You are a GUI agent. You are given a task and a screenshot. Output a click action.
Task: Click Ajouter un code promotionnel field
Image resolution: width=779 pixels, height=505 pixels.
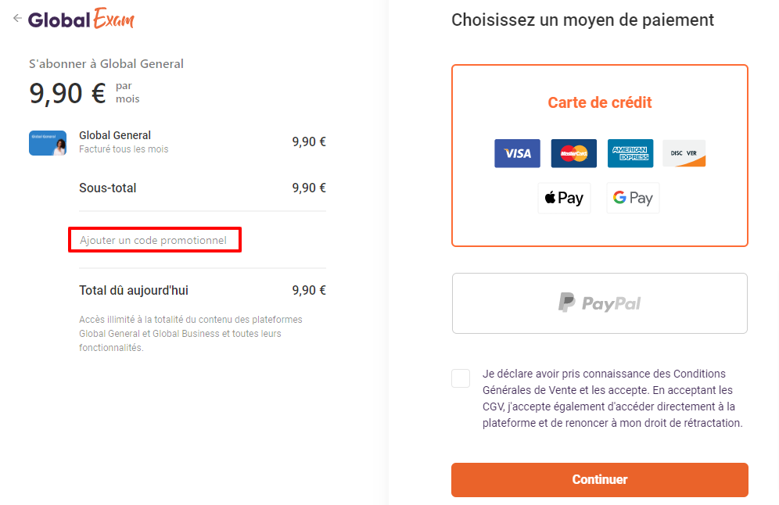click(155, 240)
